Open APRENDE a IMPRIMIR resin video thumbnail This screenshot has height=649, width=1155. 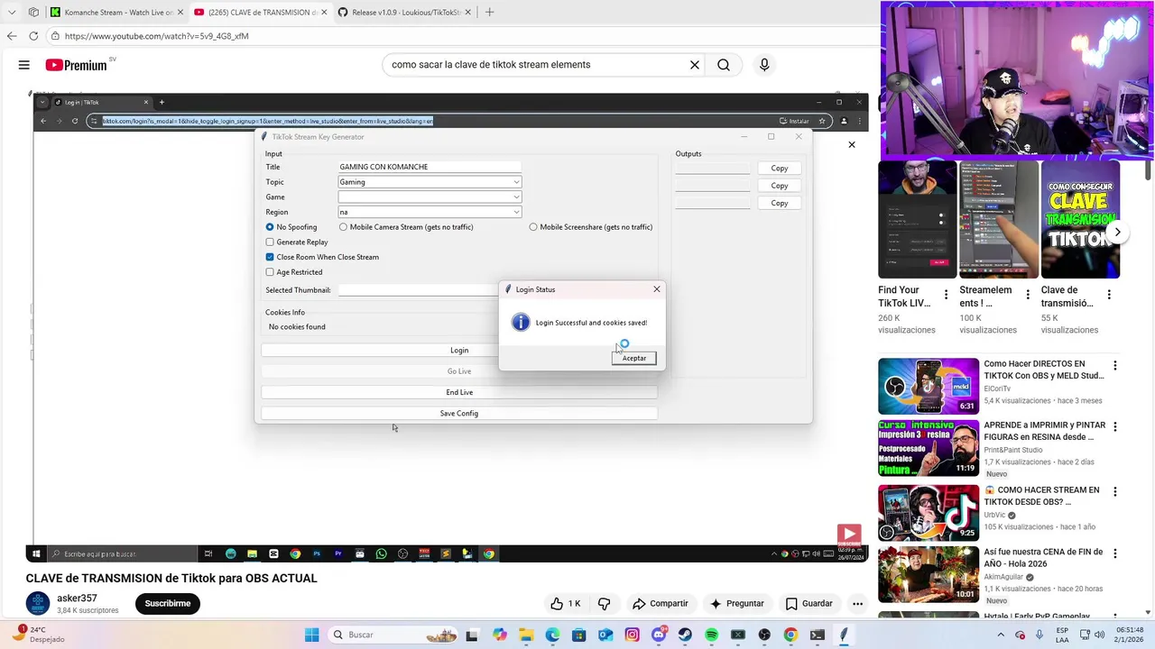[929, 448]
